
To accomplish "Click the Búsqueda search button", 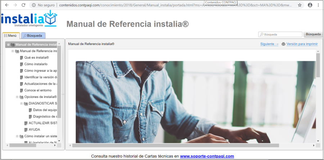I will (313, 34).
